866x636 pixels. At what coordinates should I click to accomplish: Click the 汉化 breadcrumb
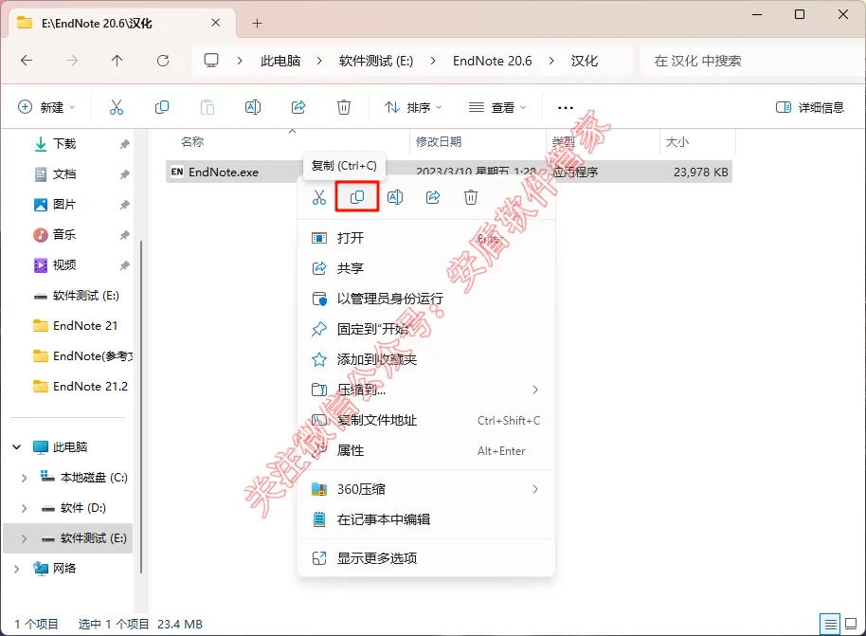coord(585,61)
